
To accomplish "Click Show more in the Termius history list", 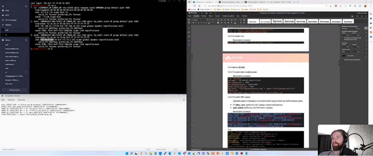I will pyautogui.click(x=9, y=84).
